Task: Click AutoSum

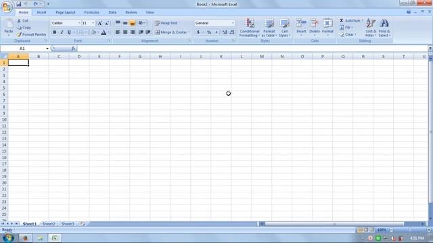Action: point(350,21)
